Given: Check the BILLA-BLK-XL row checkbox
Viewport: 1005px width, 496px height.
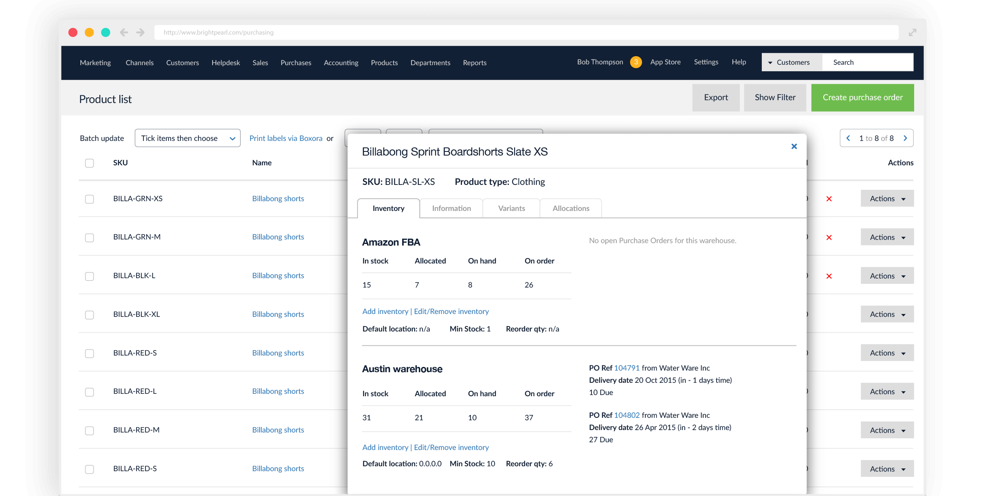Looking at the screenshot, I should click(x=89, y=315).
